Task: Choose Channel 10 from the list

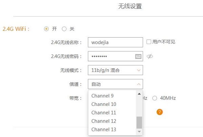Action: pyautogui.click(x=104, y=104)
